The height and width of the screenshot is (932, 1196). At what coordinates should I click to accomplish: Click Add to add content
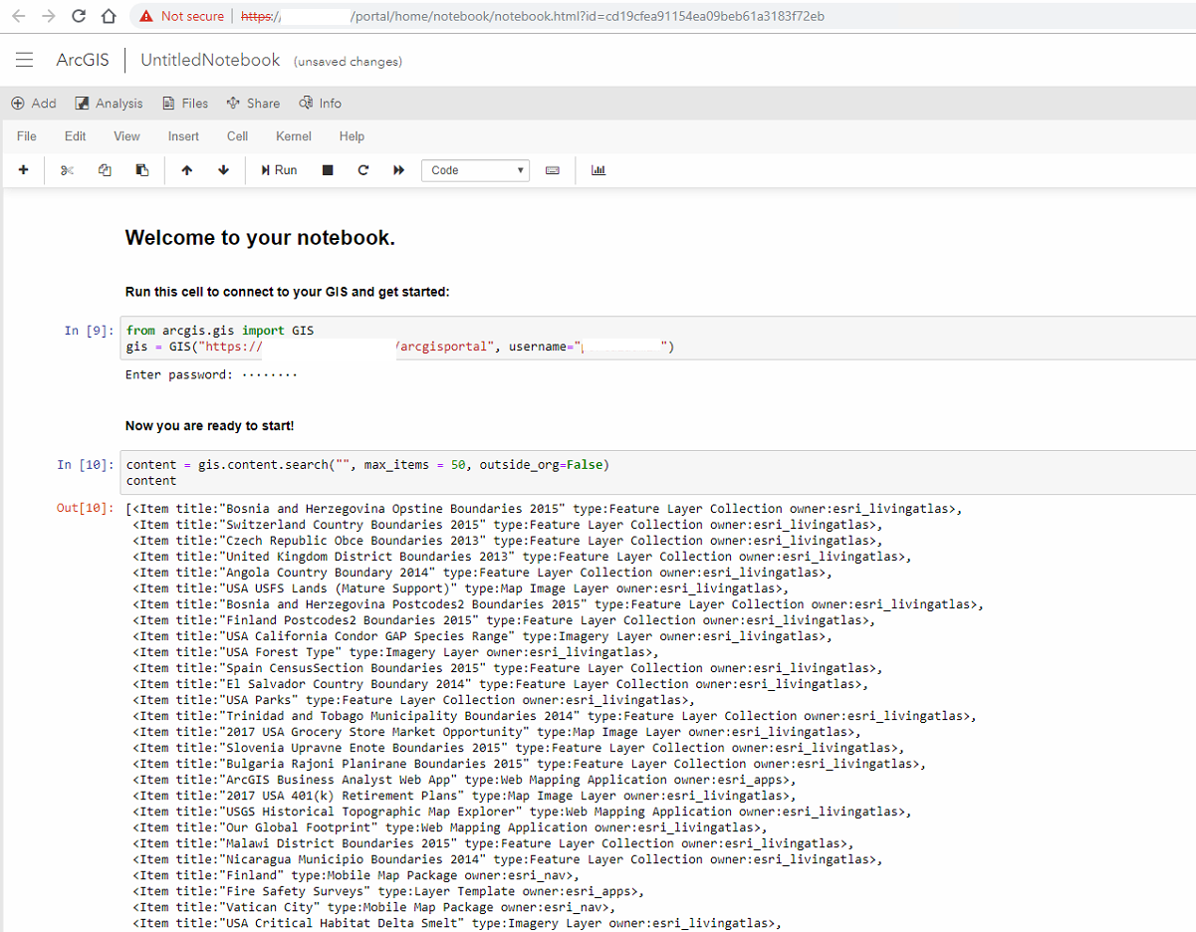[34, 104]
